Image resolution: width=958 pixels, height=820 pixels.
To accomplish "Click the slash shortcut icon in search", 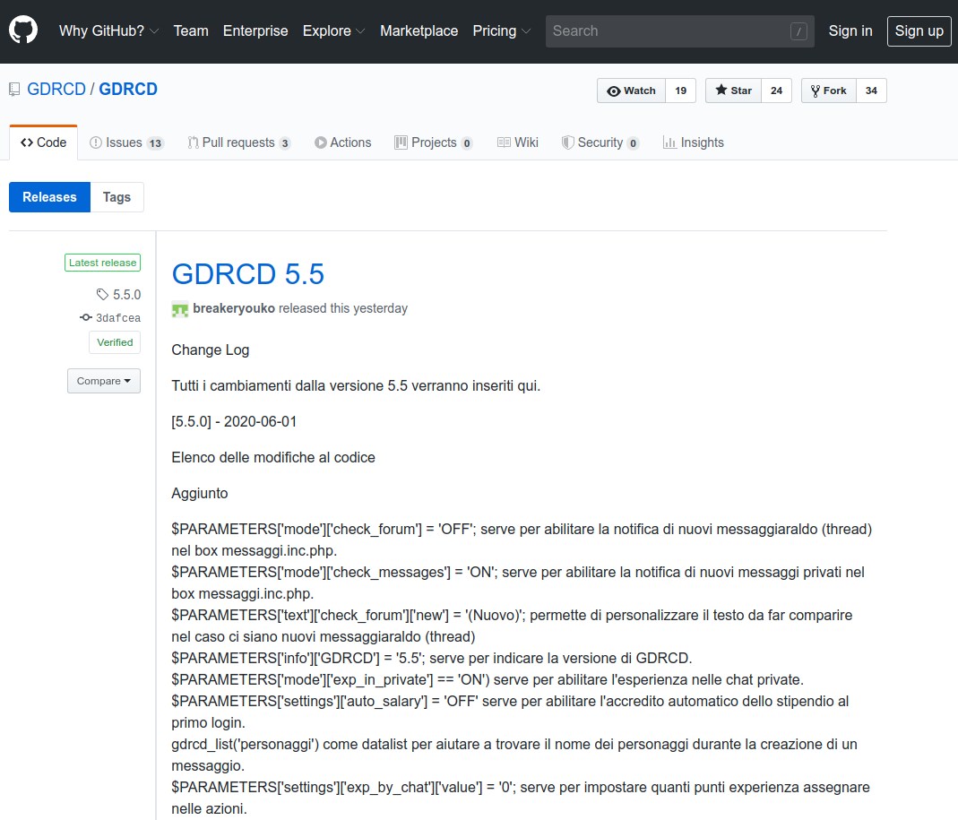I will click(798, 31).
